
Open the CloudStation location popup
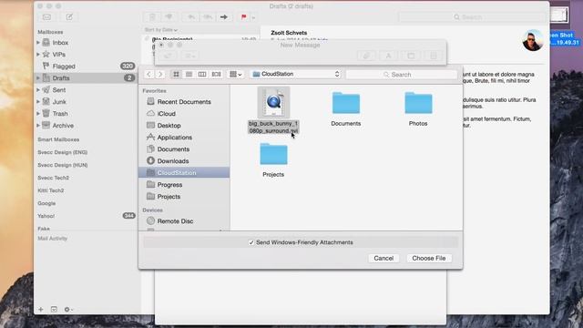pyautogui.click(x=296, y=74)
